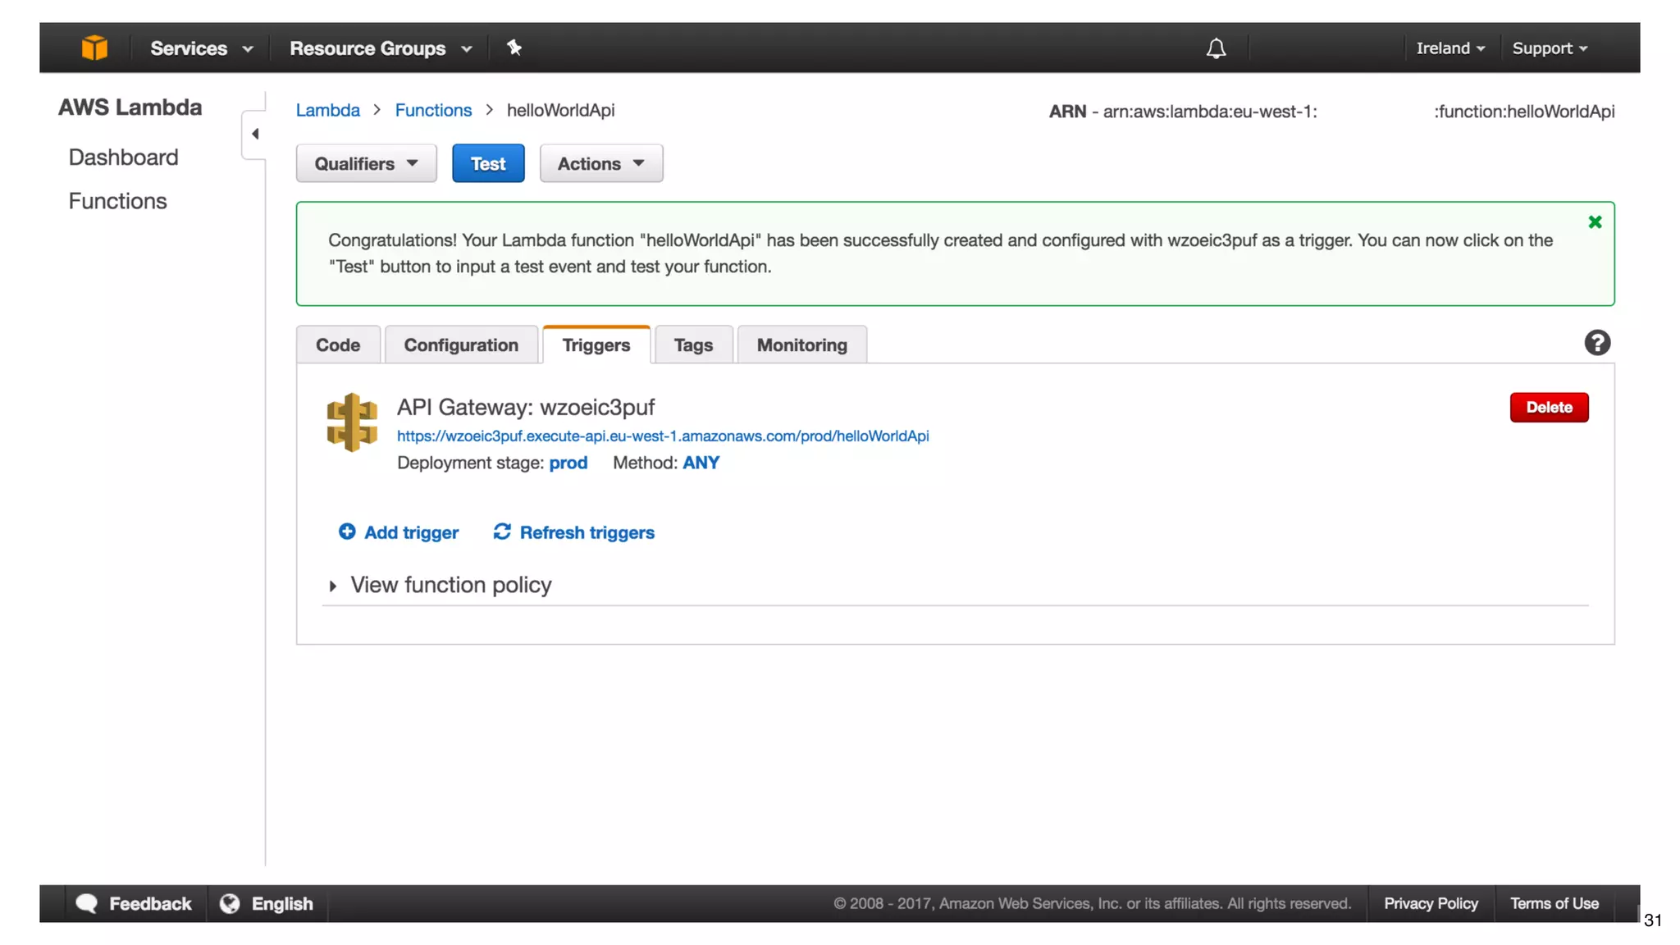This screenshot has height=945, width=1680.
Task: Open the Actions dropdown button
Action: tap(600, 163)
